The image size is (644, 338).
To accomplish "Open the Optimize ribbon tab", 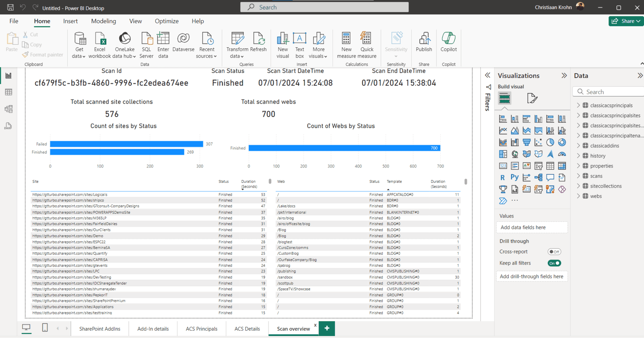I will tap(167, 21).
